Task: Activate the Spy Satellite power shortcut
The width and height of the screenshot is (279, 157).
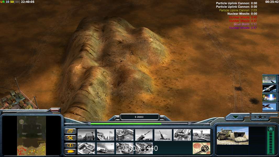Action: 269,88
